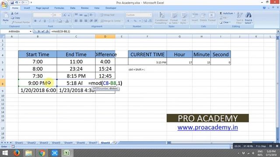Click the Save icon in Quick Access Toolbar
The height and width of the screenshot is (157, 280).
coord(12,3)
